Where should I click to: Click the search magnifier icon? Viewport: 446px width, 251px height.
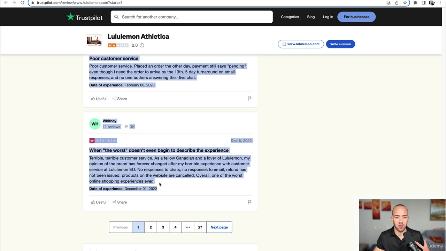[x=116, y=17]
